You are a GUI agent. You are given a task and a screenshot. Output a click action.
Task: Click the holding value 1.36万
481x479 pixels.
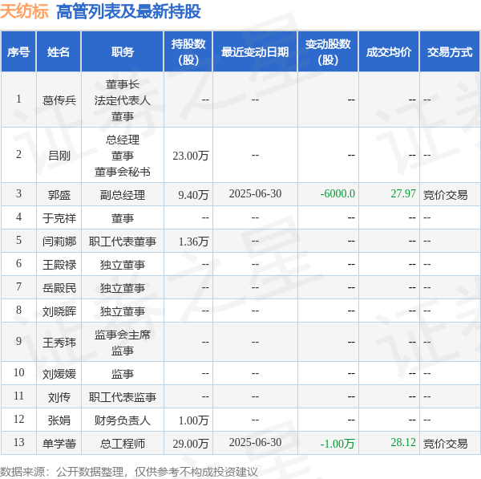click(193, 242)
